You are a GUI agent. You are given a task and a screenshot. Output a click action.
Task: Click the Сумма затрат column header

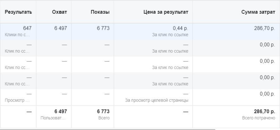tap(258, 12)
